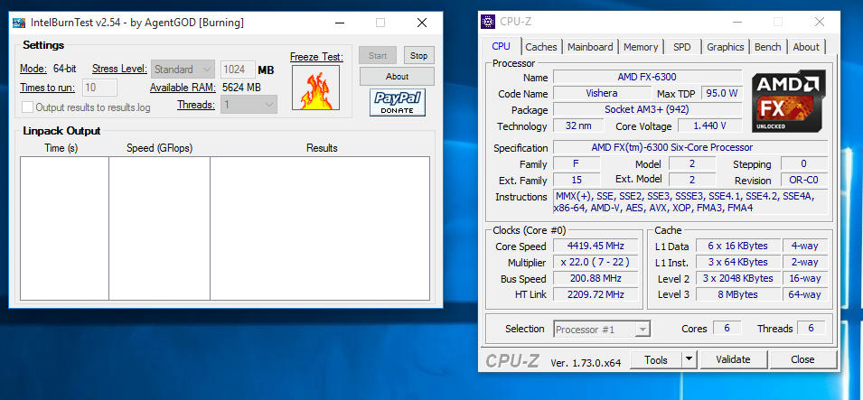The image size is (863, 400).
Task: Open the Mainboard tab
Action: click(x=590, y=47)
